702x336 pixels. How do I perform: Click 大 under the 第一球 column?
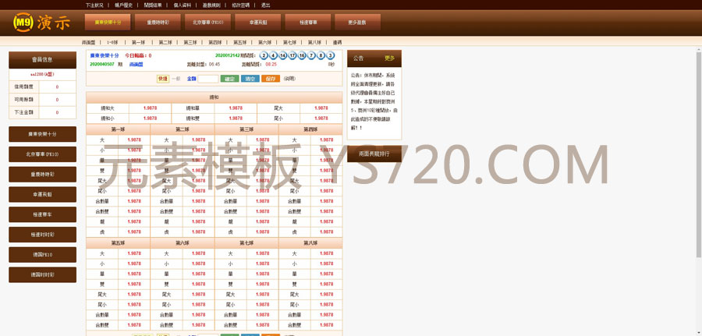(x=102, y=140)
